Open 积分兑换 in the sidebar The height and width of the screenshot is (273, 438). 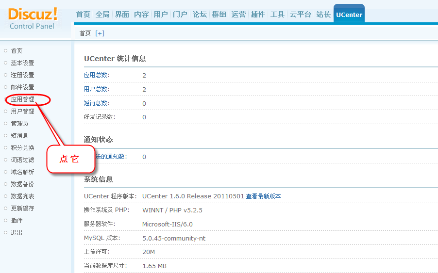point(22,148)
